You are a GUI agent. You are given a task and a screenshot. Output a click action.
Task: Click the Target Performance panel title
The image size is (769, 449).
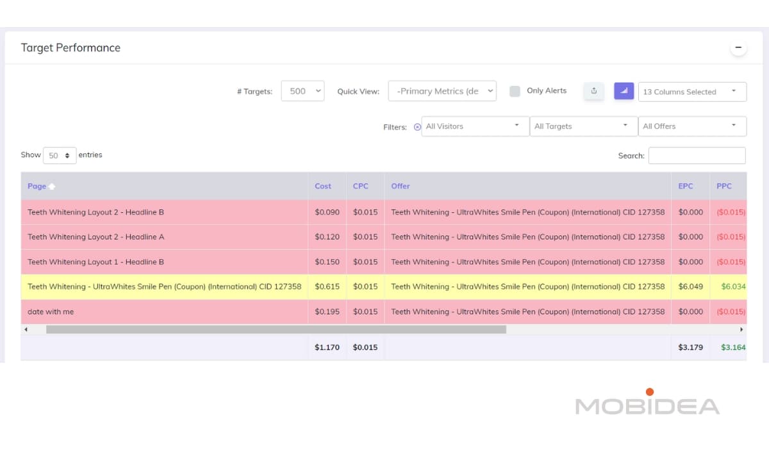[70, 48]
